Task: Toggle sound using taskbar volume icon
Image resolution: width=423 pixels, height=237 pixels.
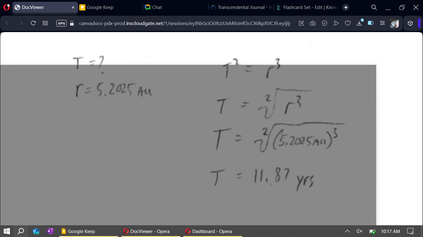Action: (360, 231)
